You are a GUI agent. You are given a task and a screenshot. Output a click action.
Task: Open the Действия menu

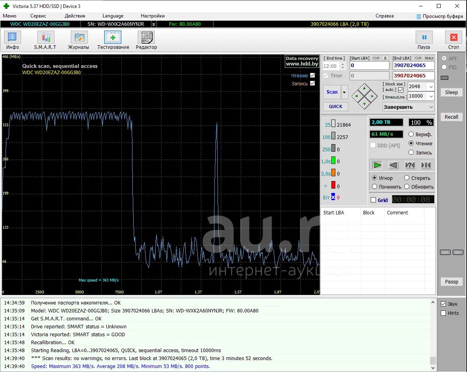tap(75, 16)
